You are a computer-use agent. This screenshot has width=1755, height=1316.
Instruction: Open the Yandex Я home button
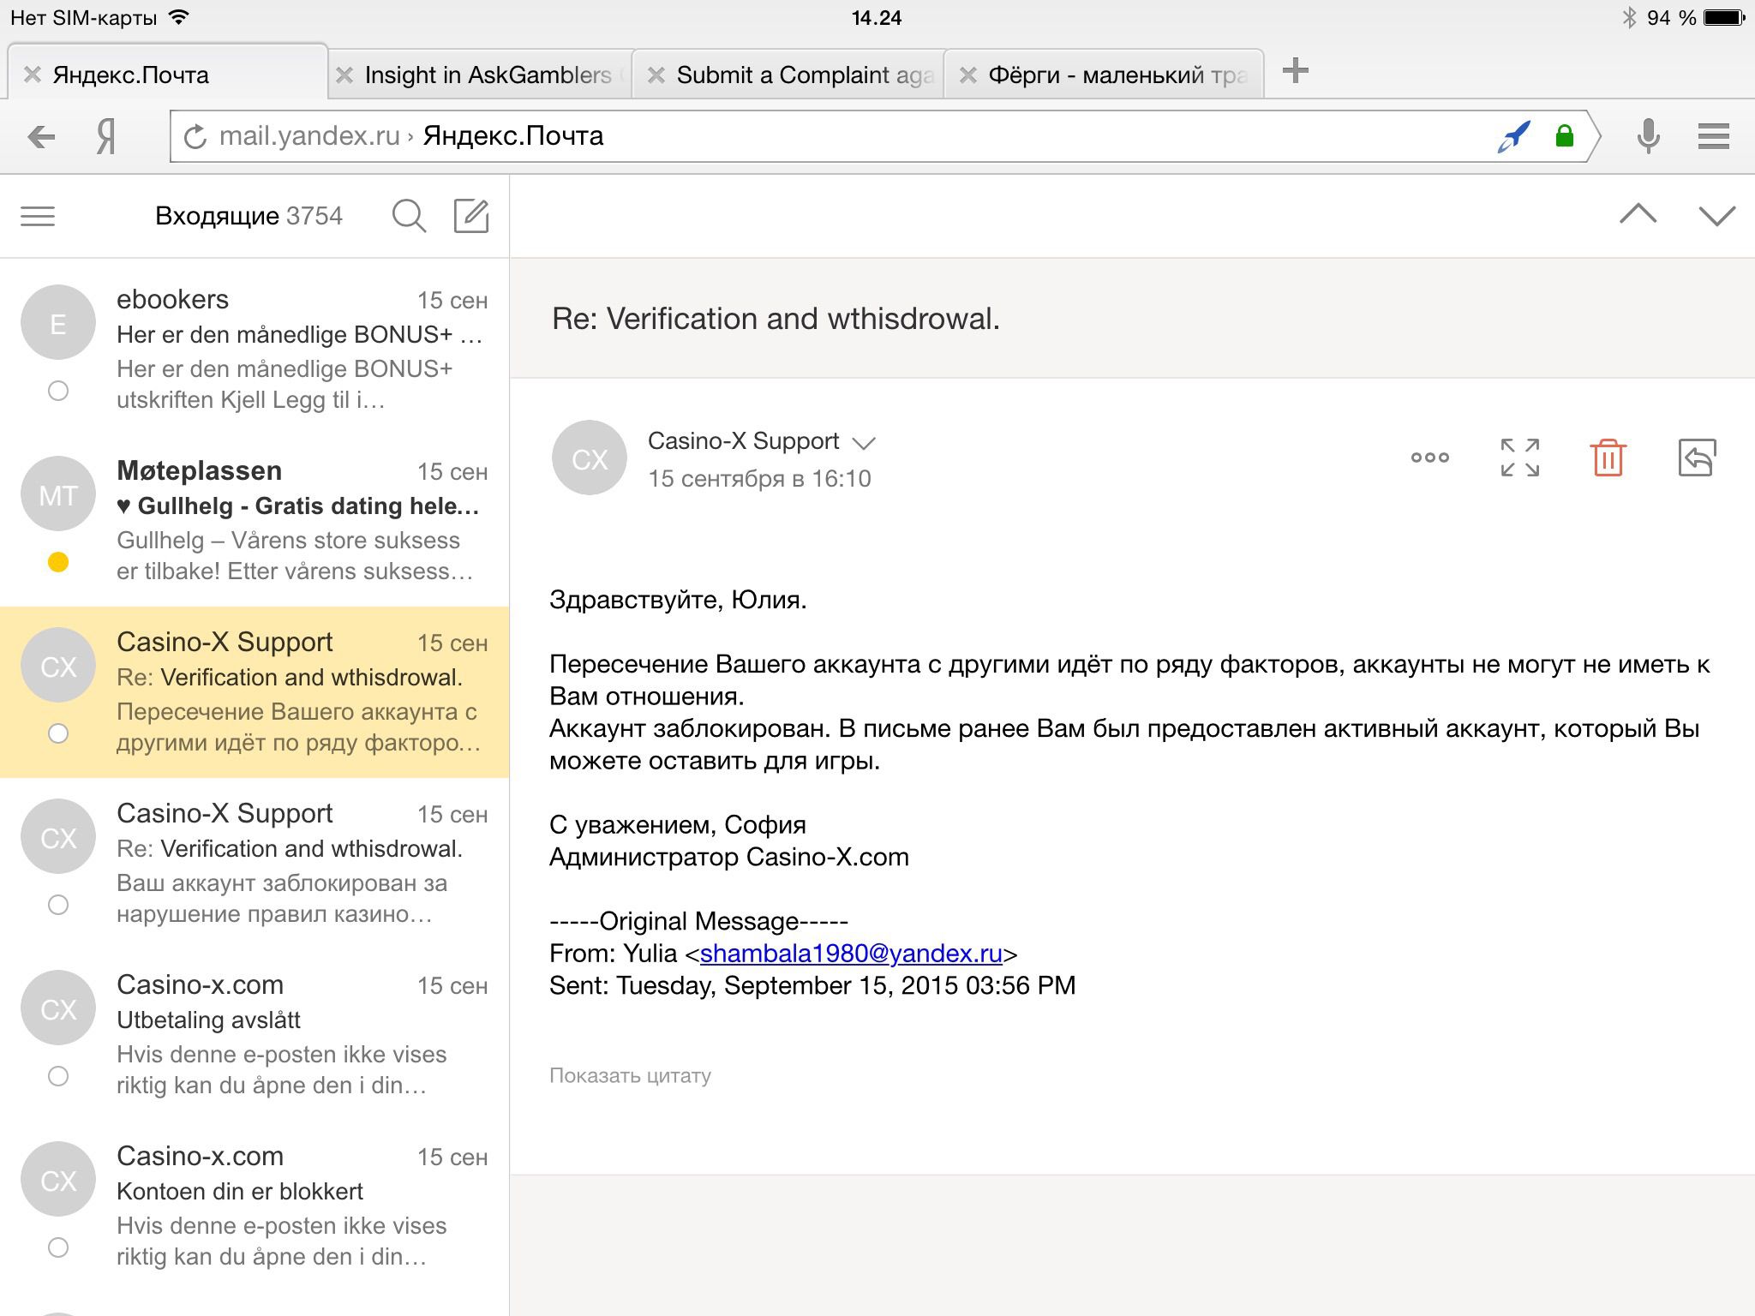[x=105, y=136]
